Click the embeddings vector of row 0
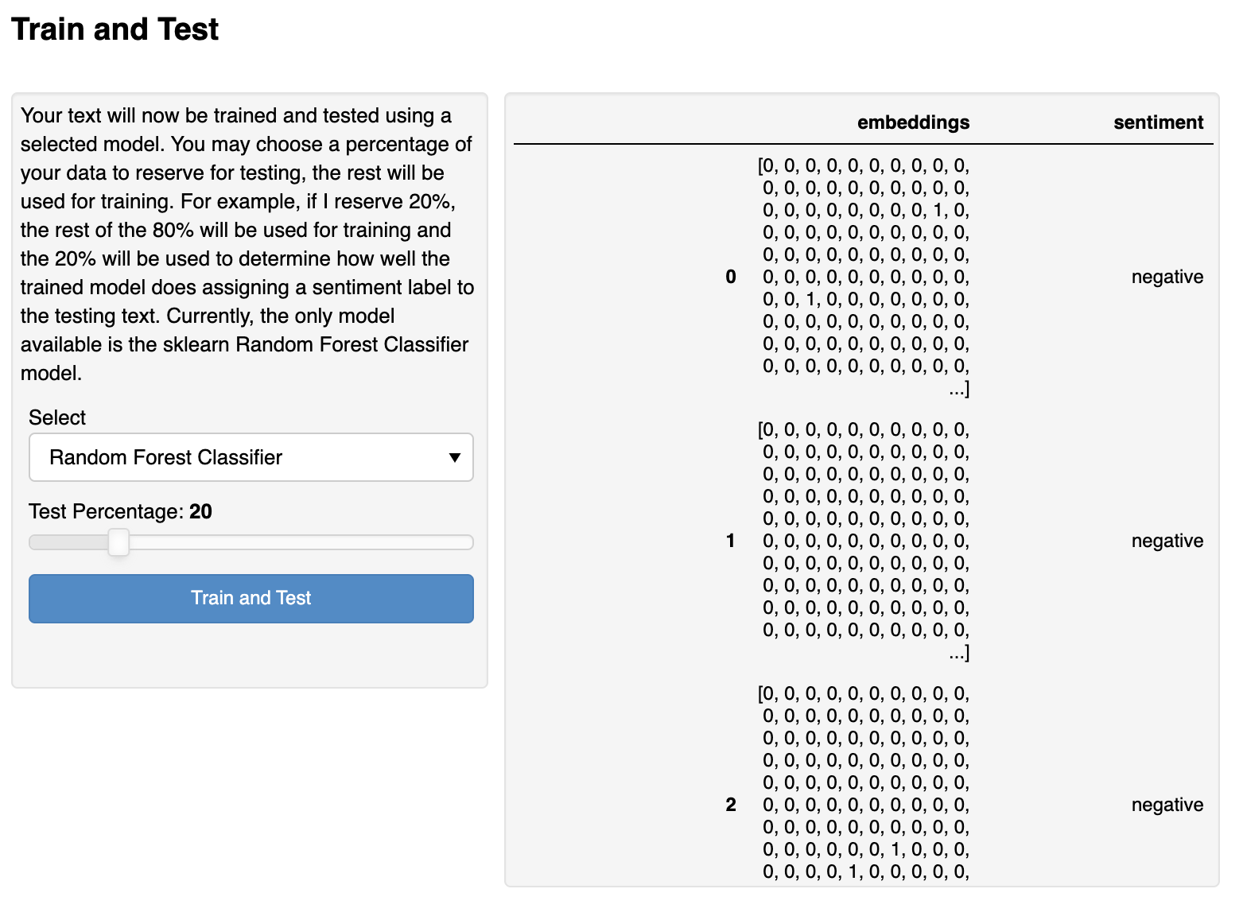Image resolution: width=1247 pixels, height=916 pixels. tap(865, 277)
